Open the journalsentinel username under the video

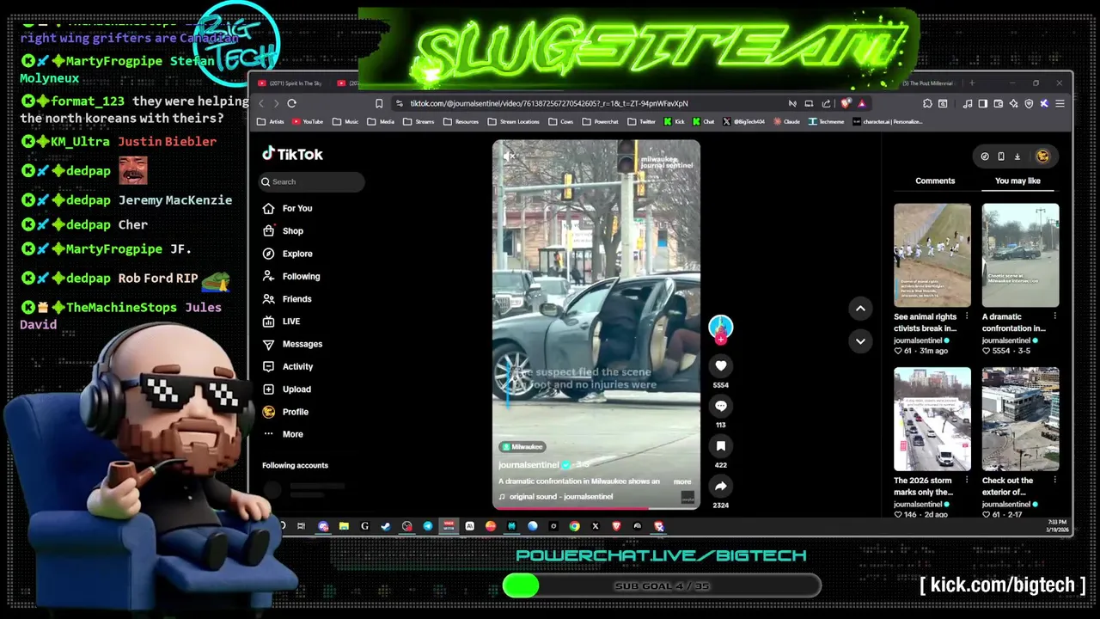pyautogui.click(x=529, y=465)
